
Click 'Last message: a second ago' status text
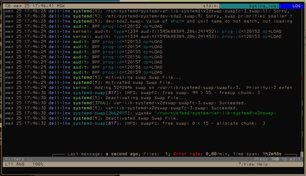(x=104, y=154)
